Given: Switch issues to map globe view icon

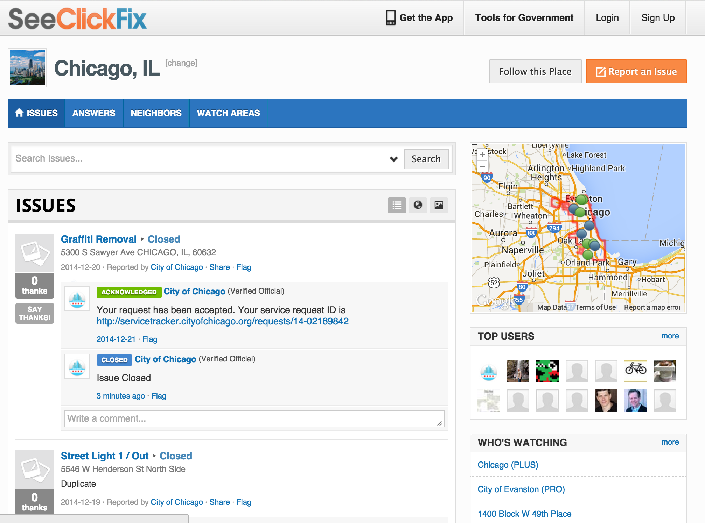Looking at the screenshot, I should pos(418,205).
